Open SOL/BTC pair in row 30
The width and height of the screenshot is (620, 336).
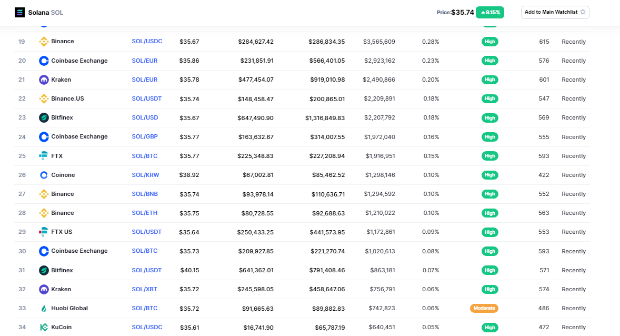click(145, 251)
